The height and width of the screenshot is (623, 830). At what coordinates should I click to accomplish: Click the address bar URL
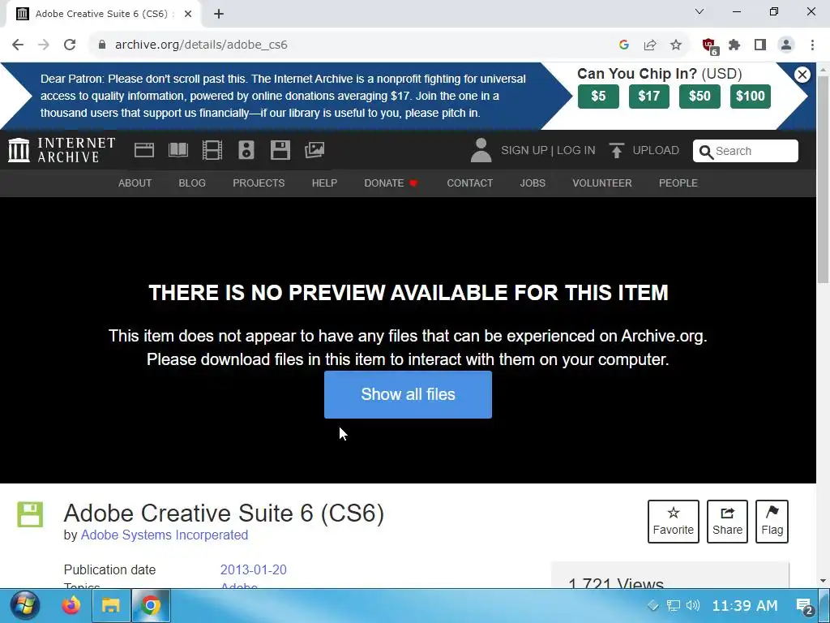pos(201,45)
